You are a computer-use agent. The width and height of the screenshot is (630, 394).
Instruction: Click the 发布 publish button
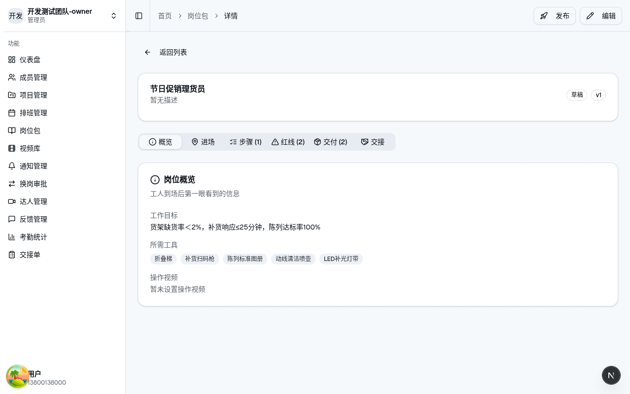pyautogui.click(x=555, y=16)
